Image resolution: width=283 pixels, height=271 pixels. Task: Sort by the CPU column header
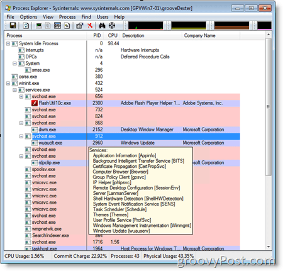pos(112,36)
